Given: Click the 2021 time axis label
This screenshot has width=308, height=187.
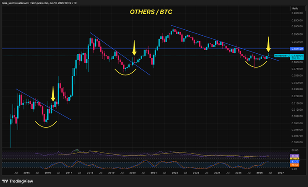Looking at the screenshot, I should tap(154, 173).
